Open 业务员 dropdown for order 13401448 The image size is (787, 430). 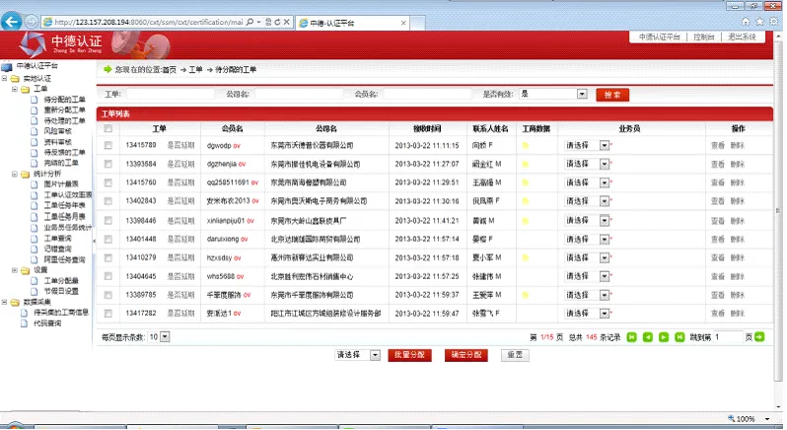coord(587,240)
